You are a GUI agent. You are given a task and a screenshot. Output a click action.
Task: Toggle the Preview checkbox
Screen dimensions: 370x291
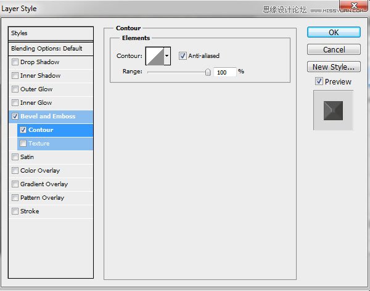tap(319, 81)
